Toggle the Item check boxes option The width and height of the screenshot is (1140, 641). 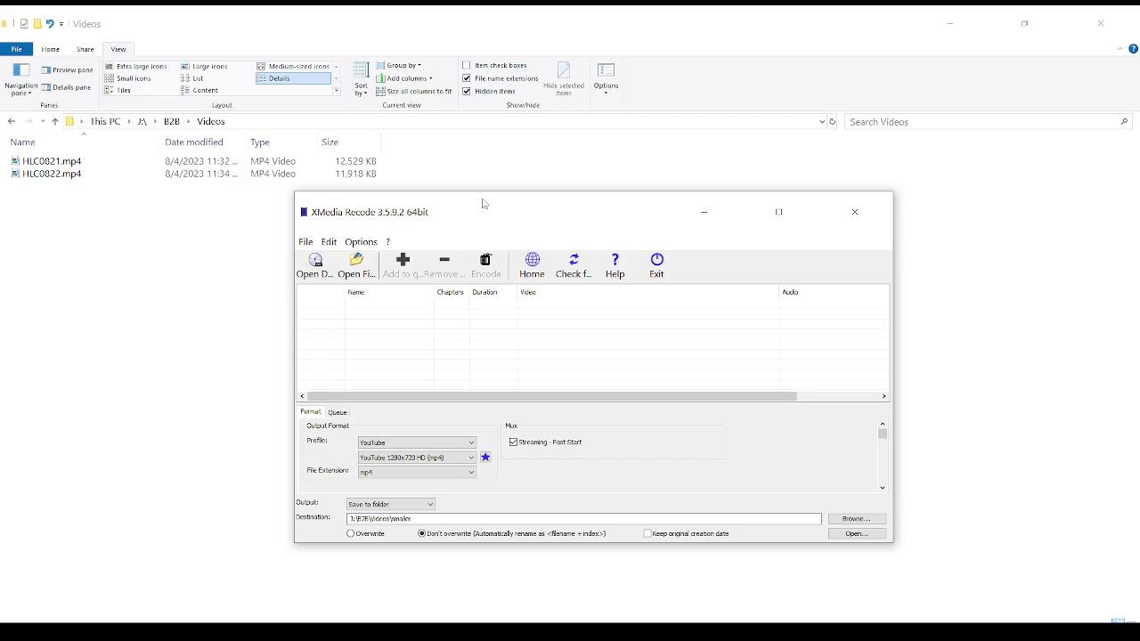[467, 66]
